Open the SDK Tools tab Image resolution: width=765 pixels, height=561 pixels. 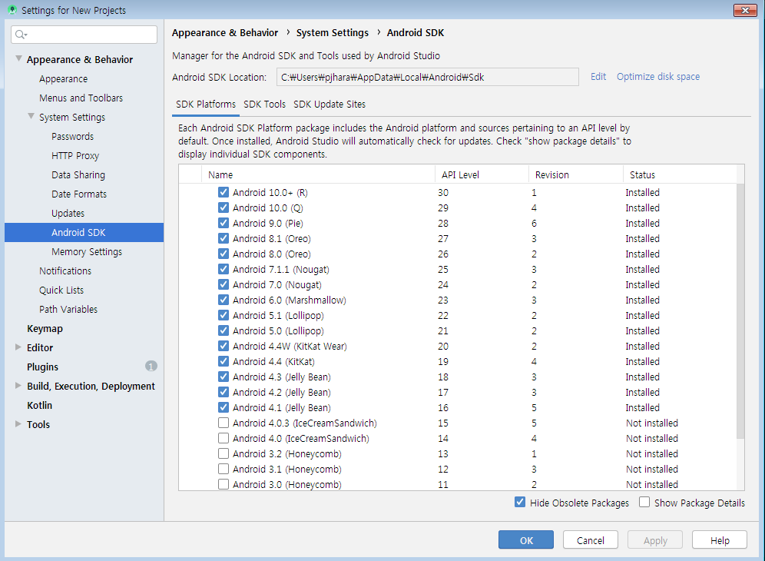tap(264, 105)
